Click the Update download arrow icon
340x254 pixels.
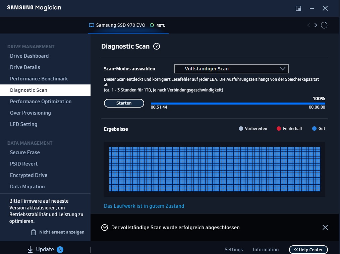(x=30, y=250)
